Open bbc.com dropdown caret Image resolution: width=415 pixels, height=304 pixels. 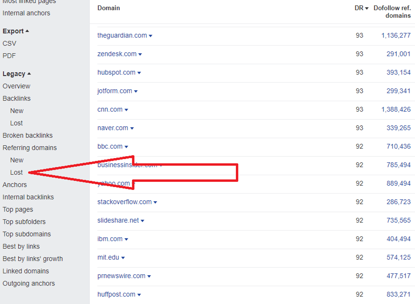tap(126, 147)
